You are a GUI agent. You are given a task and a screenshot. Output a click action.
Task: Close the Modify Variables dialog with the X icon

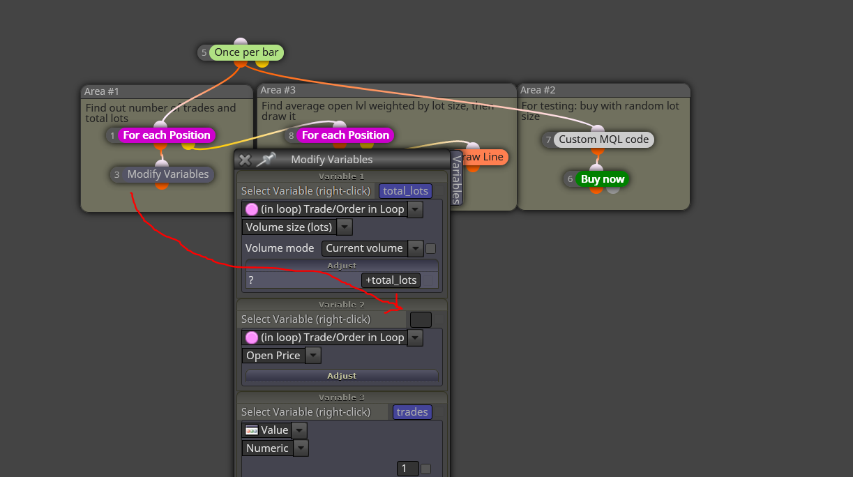click(245, 160)
